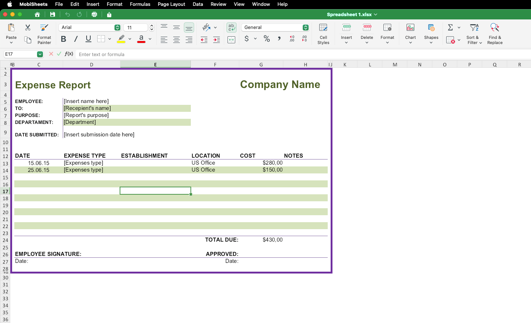Toggle italic formatting
Image resolution: width=531 pixels, height=323 pixels.
point(76,39)
